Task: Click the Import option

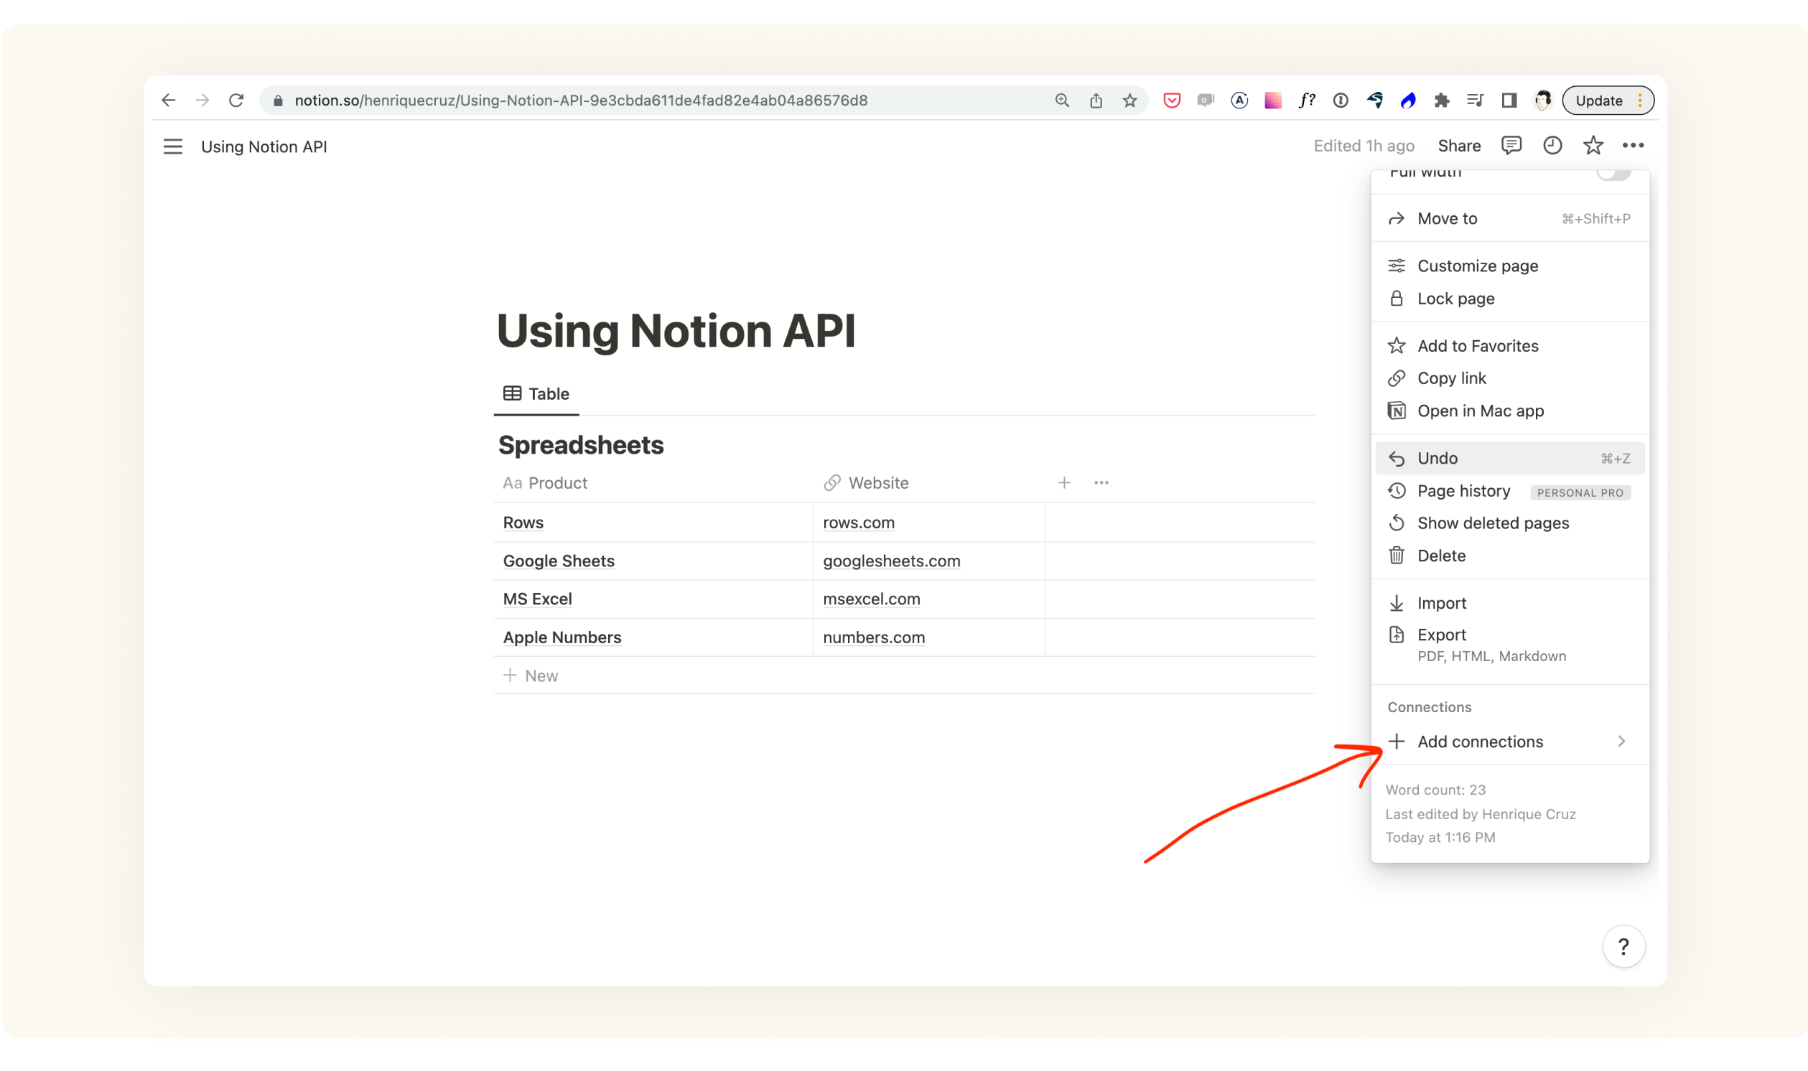Action: (1442, 602)
